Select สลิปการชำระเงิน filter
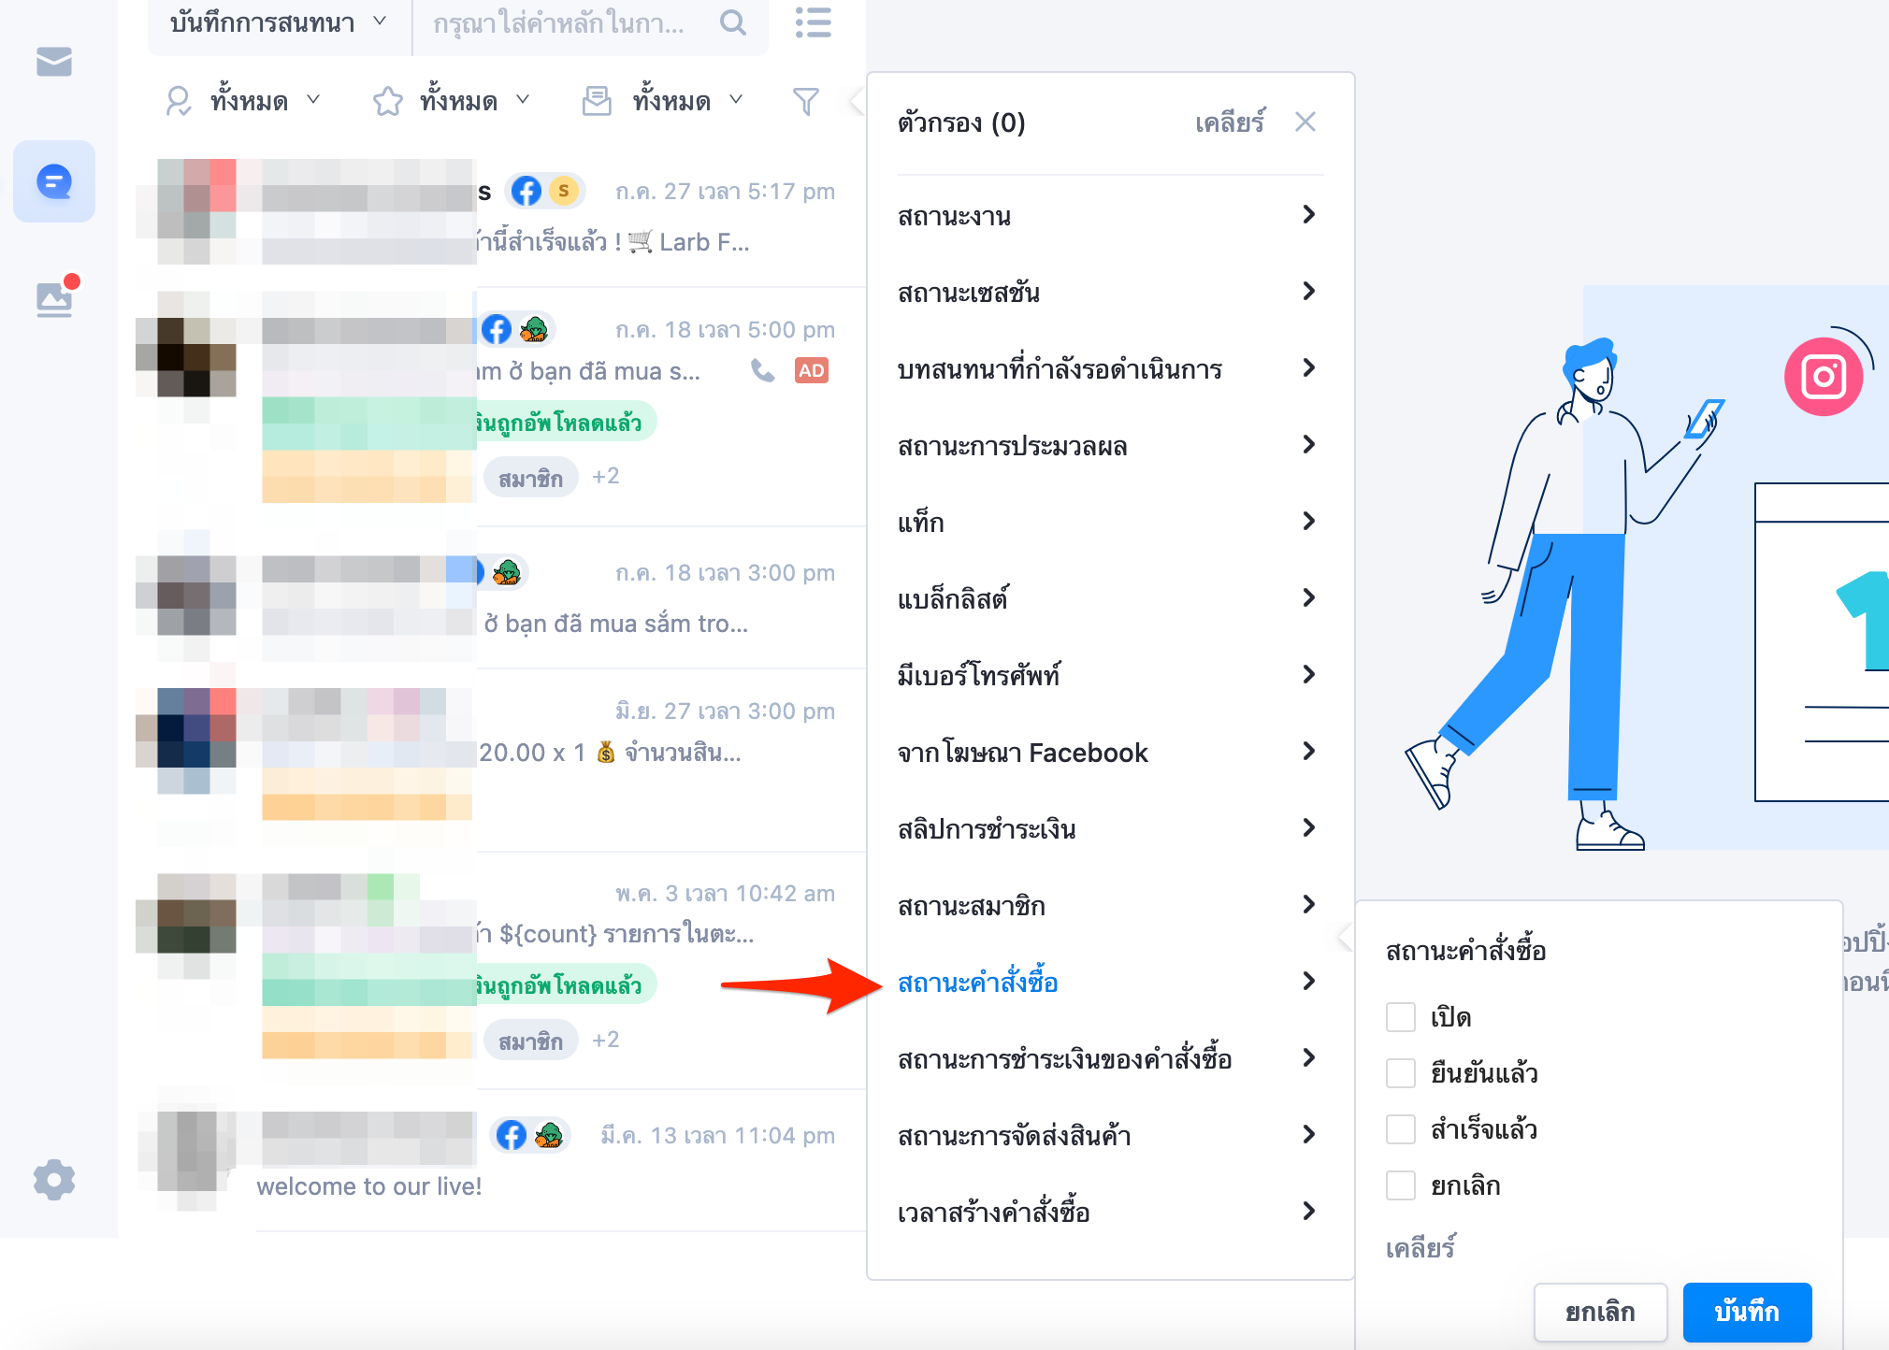The width and height of the screenshot is (1889, 1350). (1110, 828)
